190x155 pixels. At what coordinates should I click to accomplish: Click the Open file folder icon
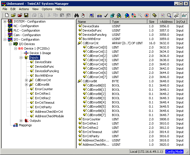pos(13,15)
